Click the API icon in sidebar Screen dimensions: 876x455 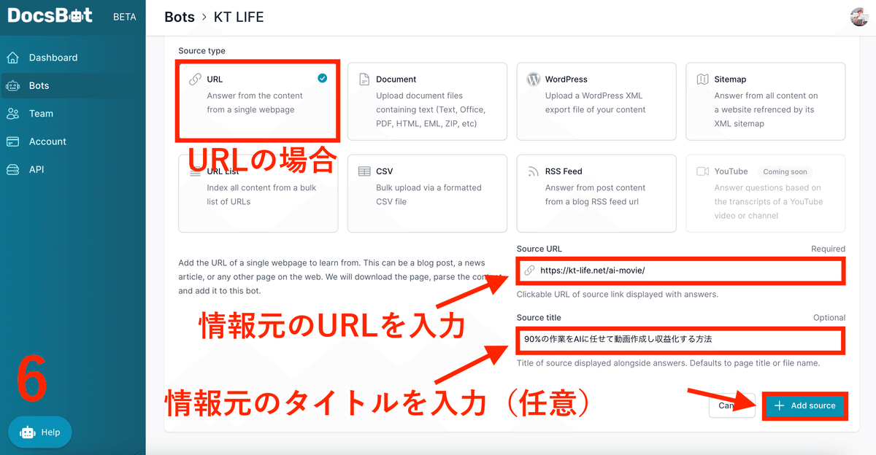pyautogui.click(x=12, y=169)
